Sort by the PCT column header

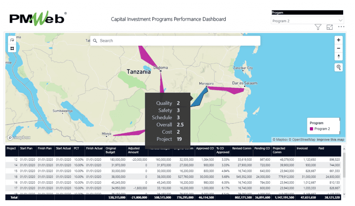[x=76, y=148]
